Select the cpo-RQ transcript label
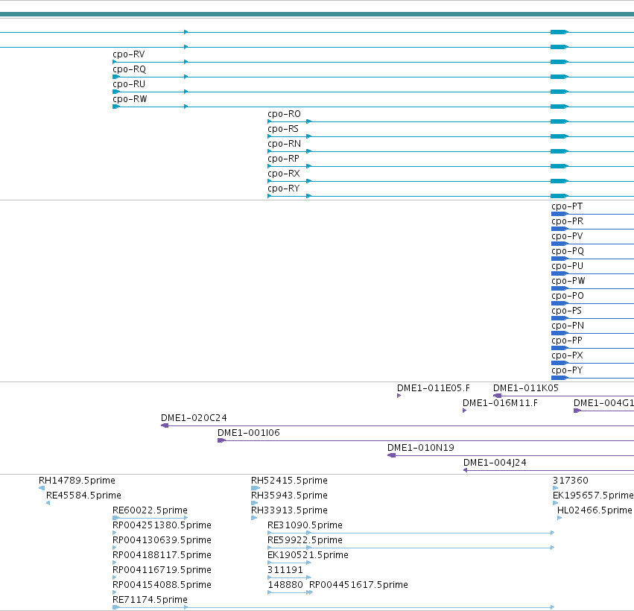The height and width of the screenshot is (611, 634). pyautogui.click(x=129, y=69)
